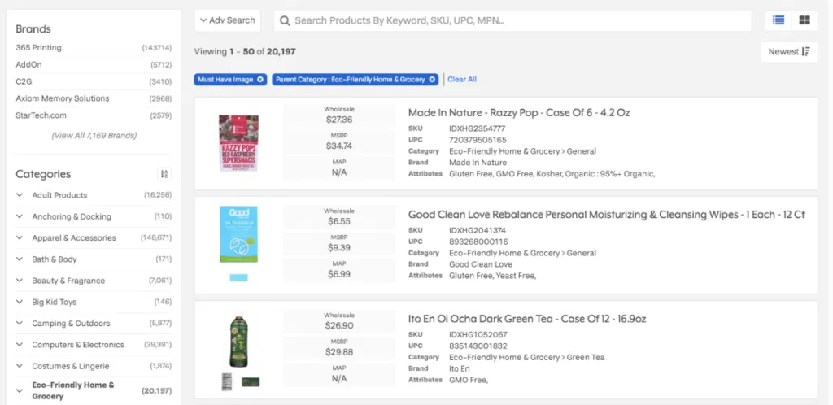Image resolution: width=833 pixels, height=405 pixels.
Task: Select Big Kid Toys category label
Action: [55, 302]
